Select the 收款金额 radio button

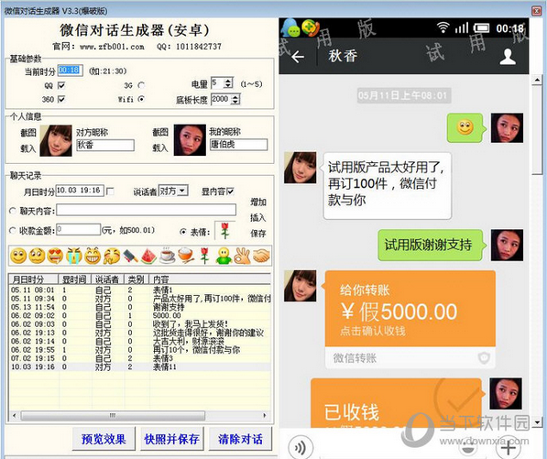pos(13,230)
